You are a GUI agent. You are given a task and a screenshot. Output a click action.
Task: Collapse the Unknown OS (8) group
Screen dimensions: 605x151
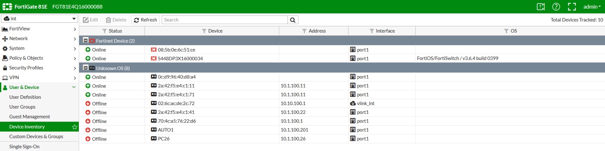[85, 68]
